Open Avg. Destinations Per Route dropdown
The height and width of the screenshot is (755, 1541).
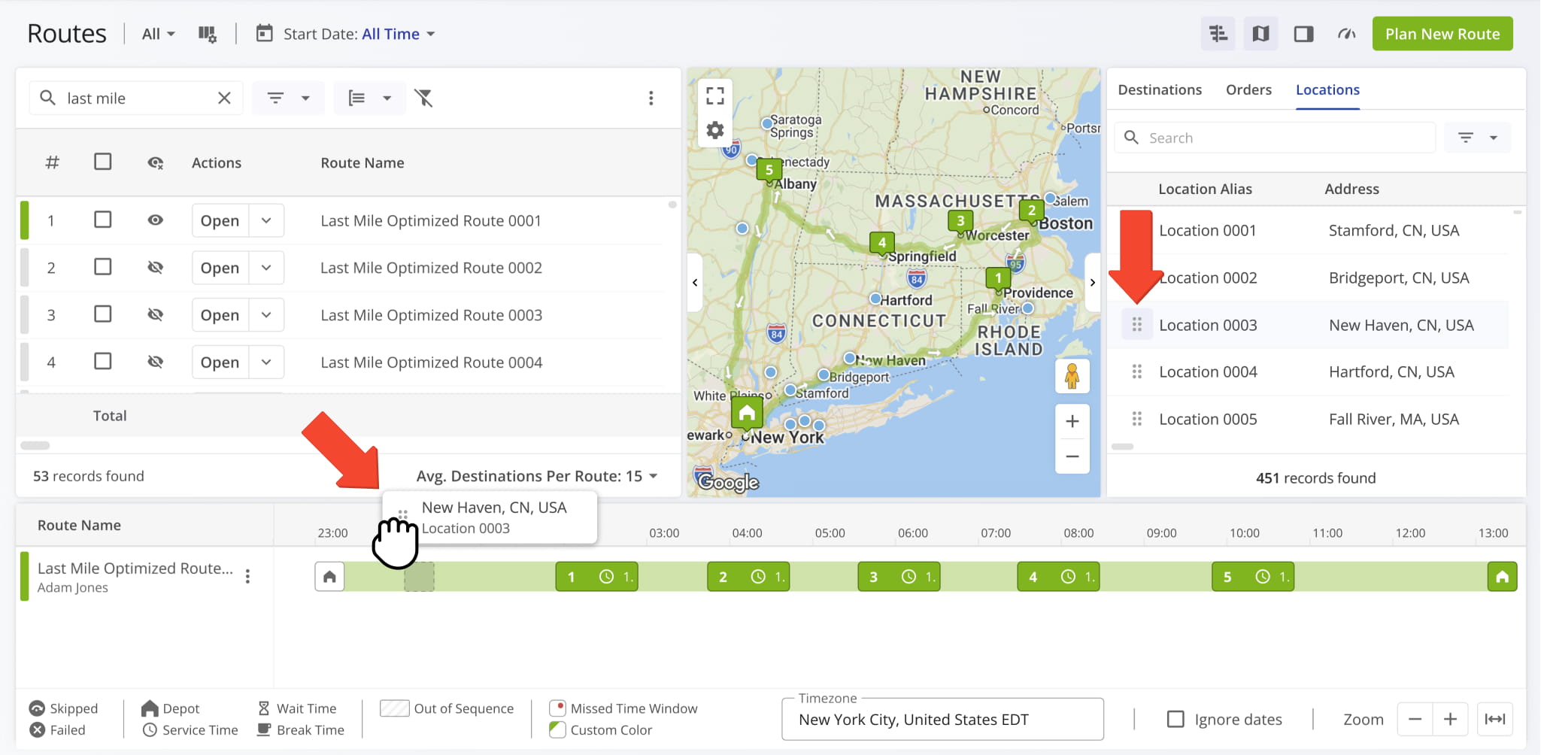[537, 476]
